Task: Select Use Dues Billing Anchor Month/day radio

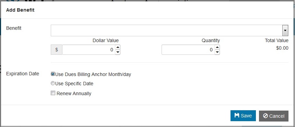Action: (53, 74)
